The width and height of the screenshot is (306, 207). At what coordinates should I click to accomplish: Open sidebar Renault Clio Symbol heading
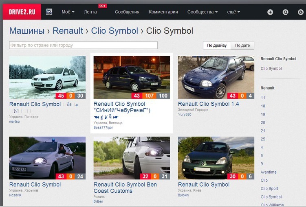[x=278, y=59]
